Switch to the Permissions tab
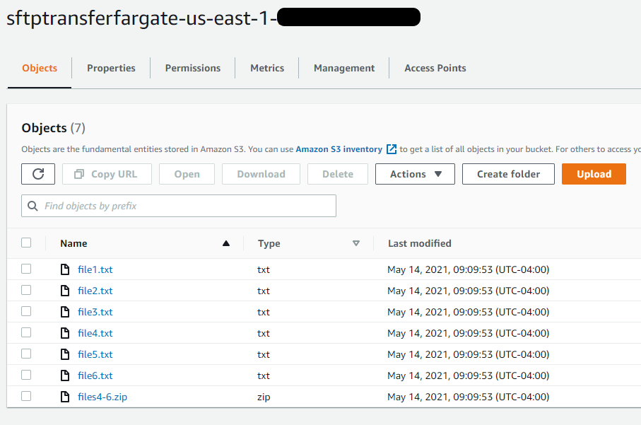 (192, 67)
